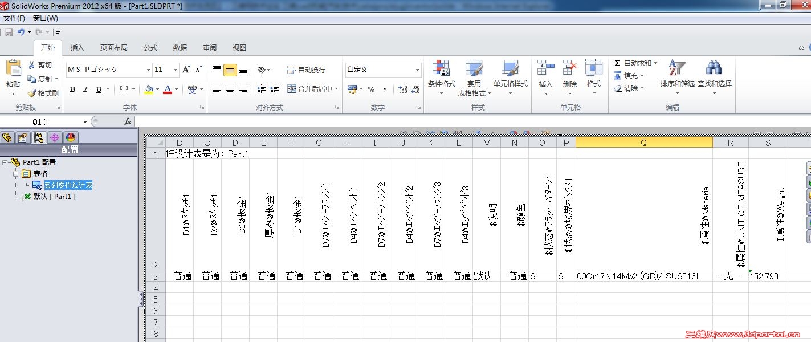Switch to the 公式 ribbon tab

pyautogui.click(x=150, y=48)
